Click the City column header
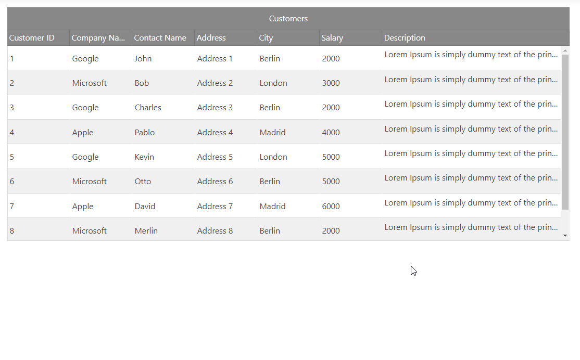The height and width of the screenshot is (360, 580). 266,38
